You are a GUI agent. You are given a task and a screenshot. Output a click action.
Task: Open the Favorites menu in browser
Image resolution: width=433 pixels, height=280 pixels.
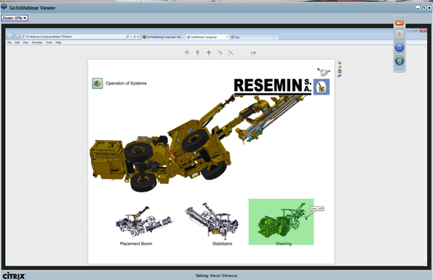37,42
